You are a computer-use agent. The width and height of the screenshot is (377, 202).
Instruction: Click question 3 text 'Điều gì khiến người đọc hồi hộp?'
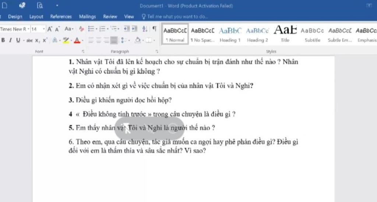coord(124,100)
